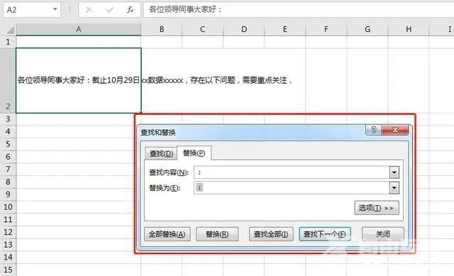Click the 全部替换(A) button
This screenshot has width=454, height=276.
[x=167, y=234]
